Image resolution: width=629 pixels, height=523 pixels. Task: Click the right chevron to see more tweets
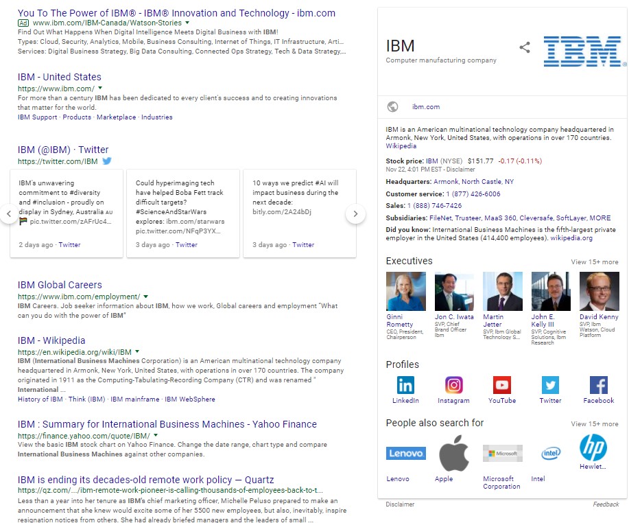pos(356,213)
